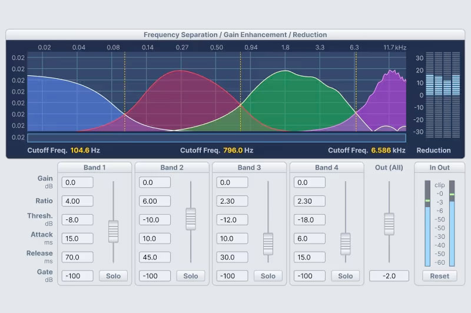Image resolution: width=471 pixels, height=313 pixels.
Task: Click the Band 4 vertical slider handle
Action: (x=346, y=244)
